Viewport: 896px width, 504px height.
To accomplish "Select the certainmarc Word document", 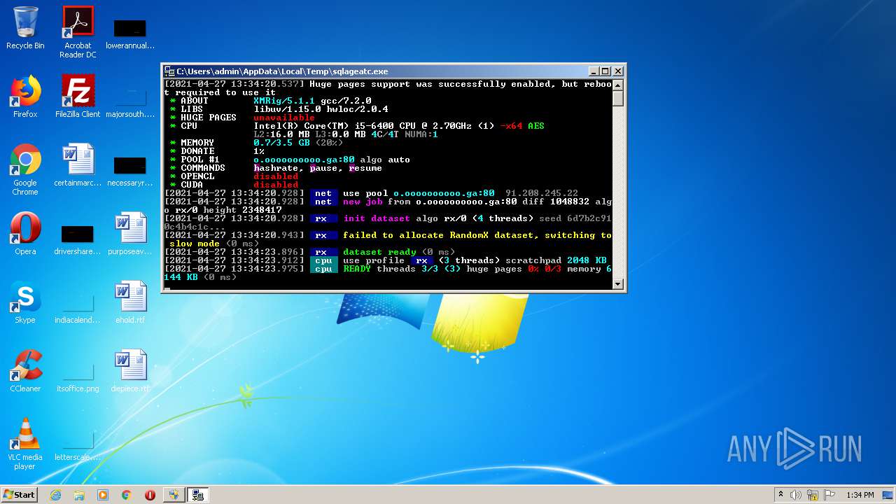I will 78,165.
